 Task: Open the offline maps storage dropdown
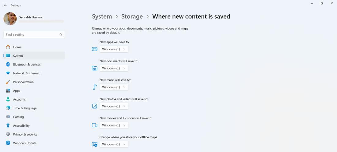click(114, 144)
